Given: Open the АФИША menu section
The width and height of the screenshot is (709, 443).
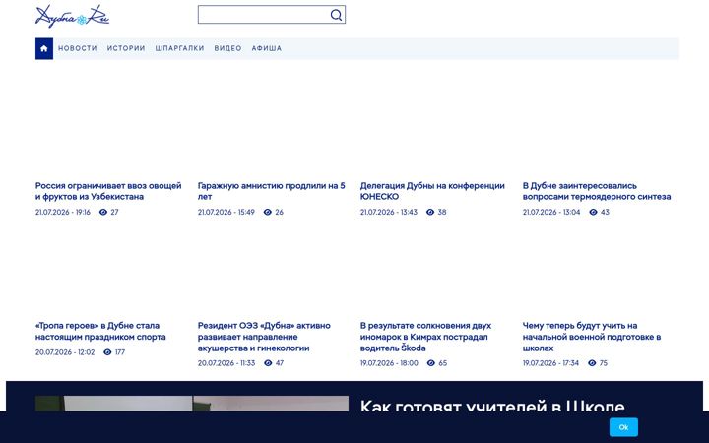Looking at the screenshot, I should (x=267, y=48).
